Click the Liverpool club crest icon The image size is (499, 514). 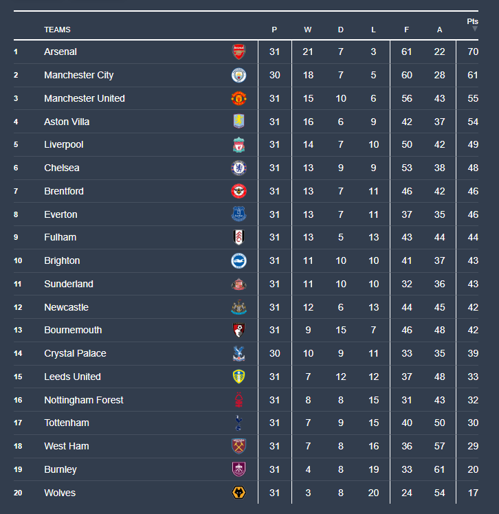coord(239,145)
